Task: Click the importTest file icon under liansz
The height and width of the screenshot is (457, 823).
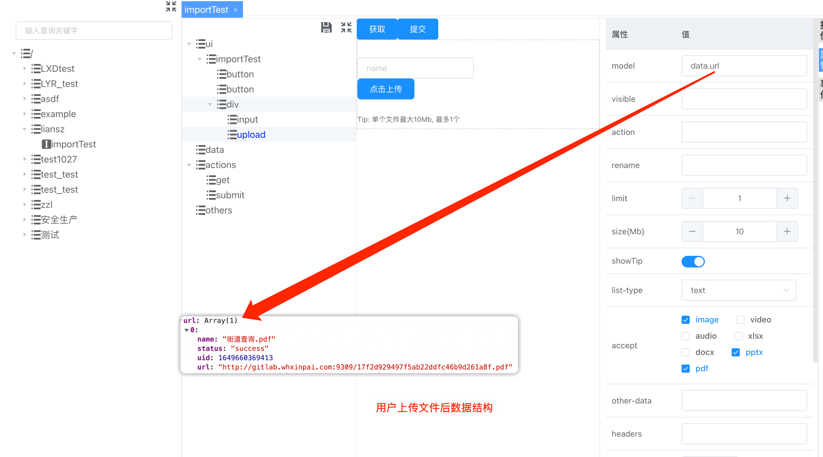Action: coord(47,144)
